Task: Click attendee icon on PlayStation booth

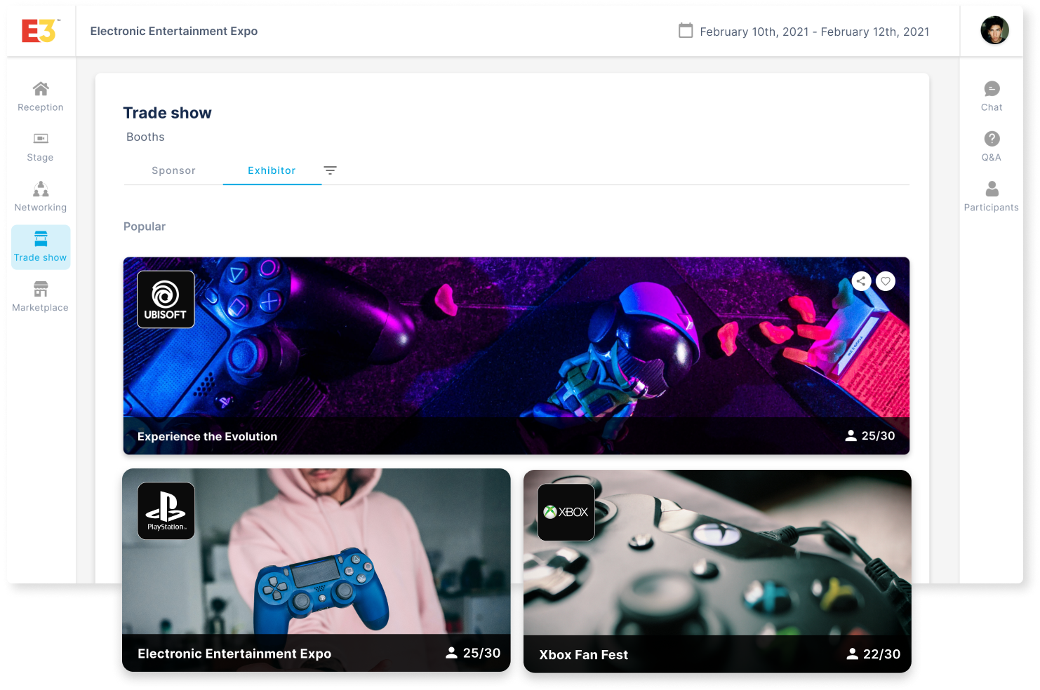Action: point(452,653)
